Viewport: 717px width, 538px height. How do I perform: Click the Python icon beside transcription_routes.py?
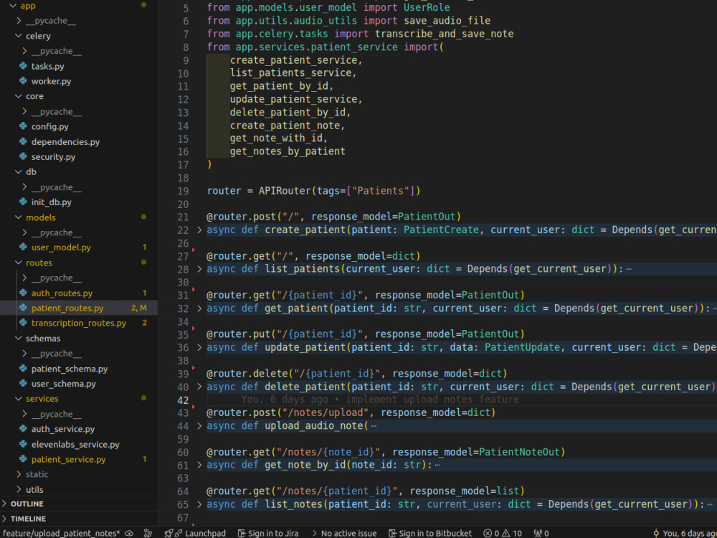click(23, 323)
